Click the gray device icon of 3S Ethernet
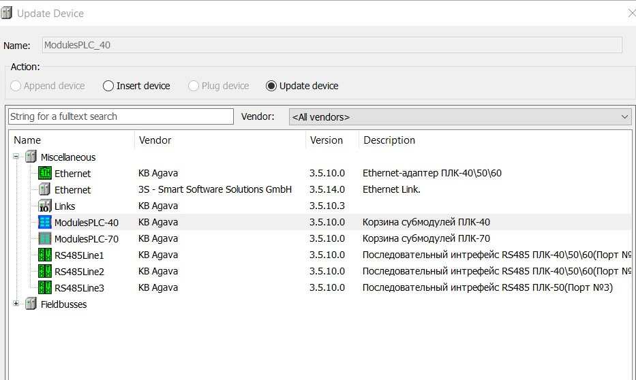The width and height of the screenshot is (636, 380). tap(44, 189)
